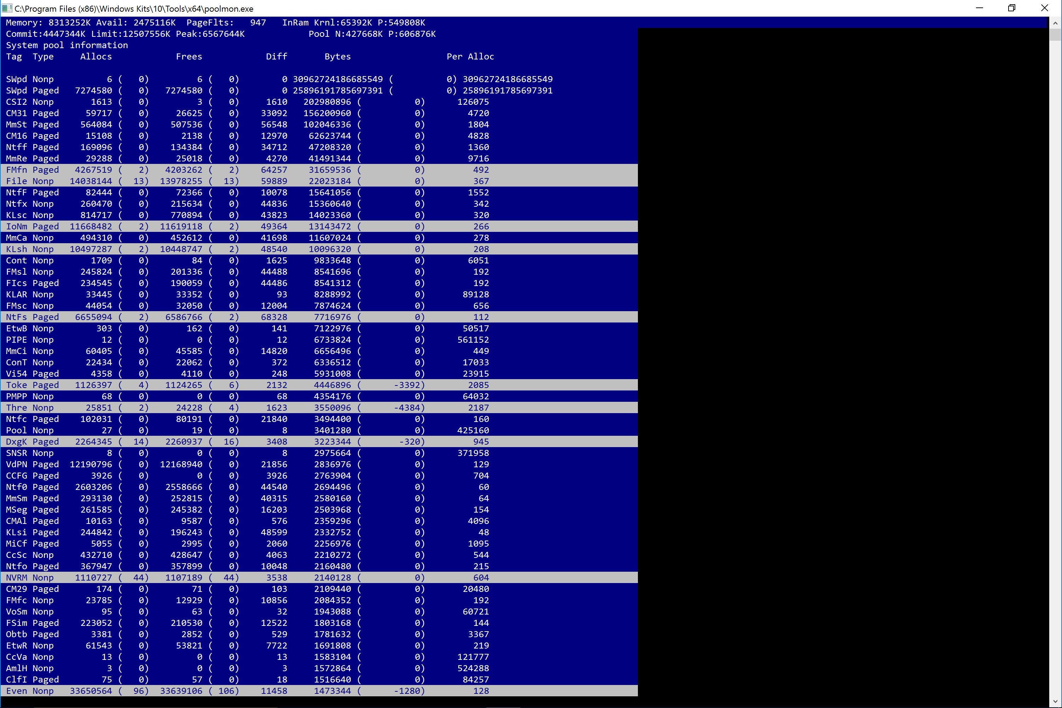Restore down the poolmon window
This screenshot has width=1062, height=708.
[x=1011, y=8]
